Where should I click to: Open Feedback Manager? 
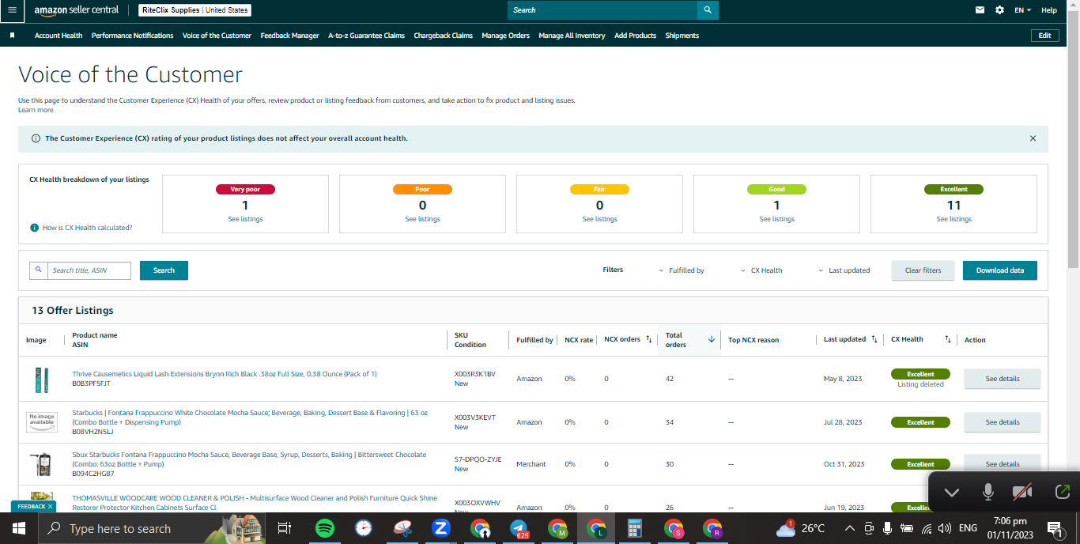[289, 36]
